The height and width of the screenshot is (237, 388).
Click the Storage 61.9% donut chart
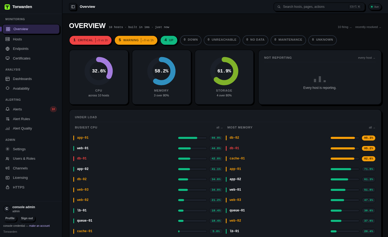click(224, 71)
